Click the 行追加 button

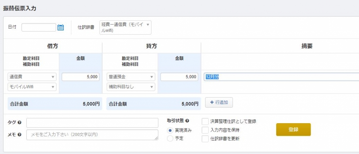pyautogui.click(x=219, y=102)
